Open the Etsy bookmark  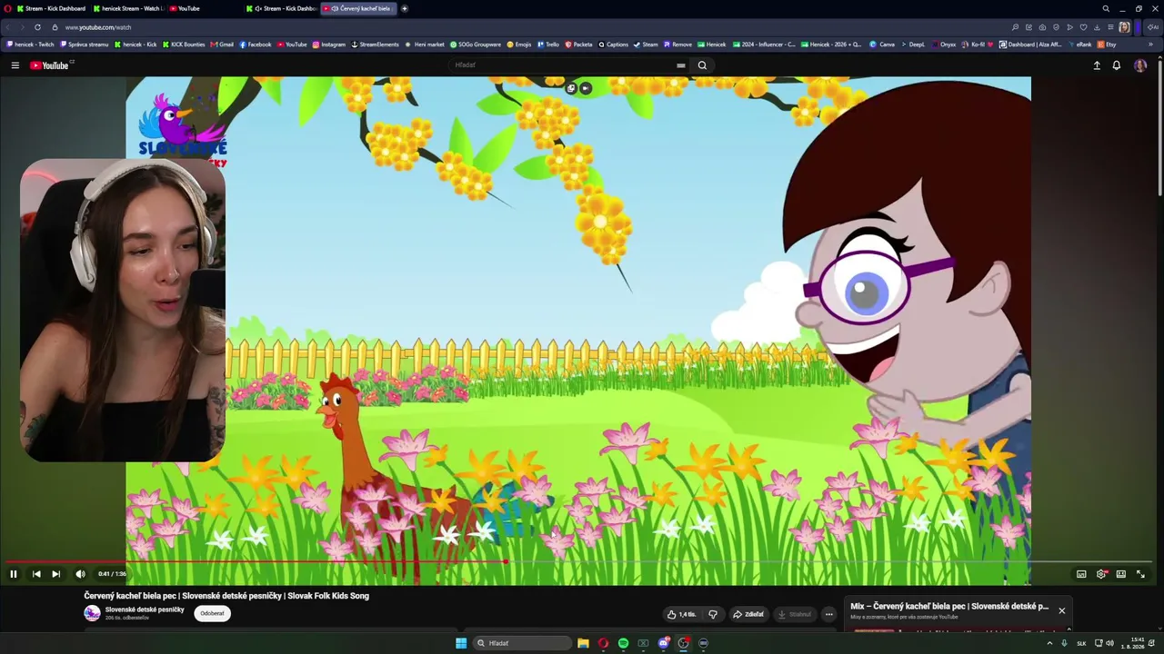coord(1107,44)
